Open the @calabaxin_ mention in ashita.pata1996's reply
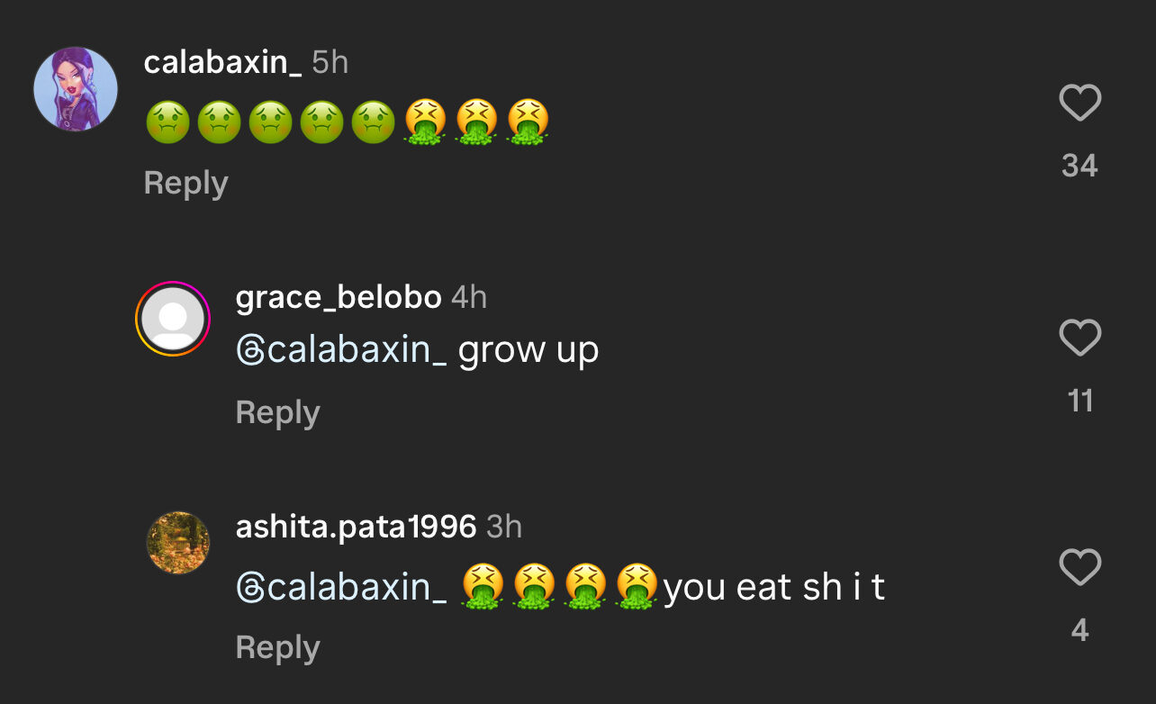Viewport: 1156px width, 704px height. 341,587
